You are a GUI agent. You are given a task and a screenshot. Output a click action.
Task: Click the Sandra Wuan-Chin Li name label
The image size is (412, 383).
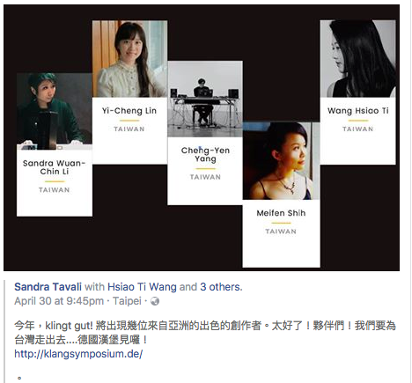(x=55, y=167)
